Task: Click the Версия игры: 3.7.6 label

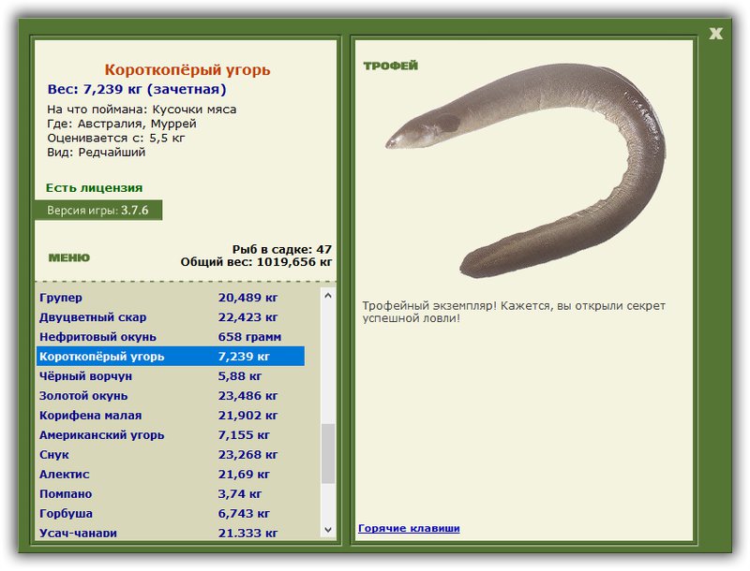Action: click(98, 210)
